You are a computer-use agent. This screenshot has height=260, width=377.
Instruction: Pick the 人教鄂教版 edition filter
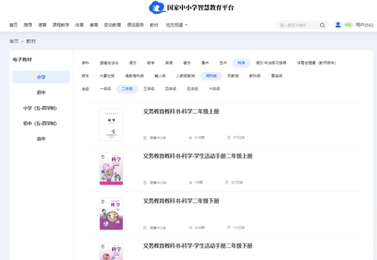185,76
